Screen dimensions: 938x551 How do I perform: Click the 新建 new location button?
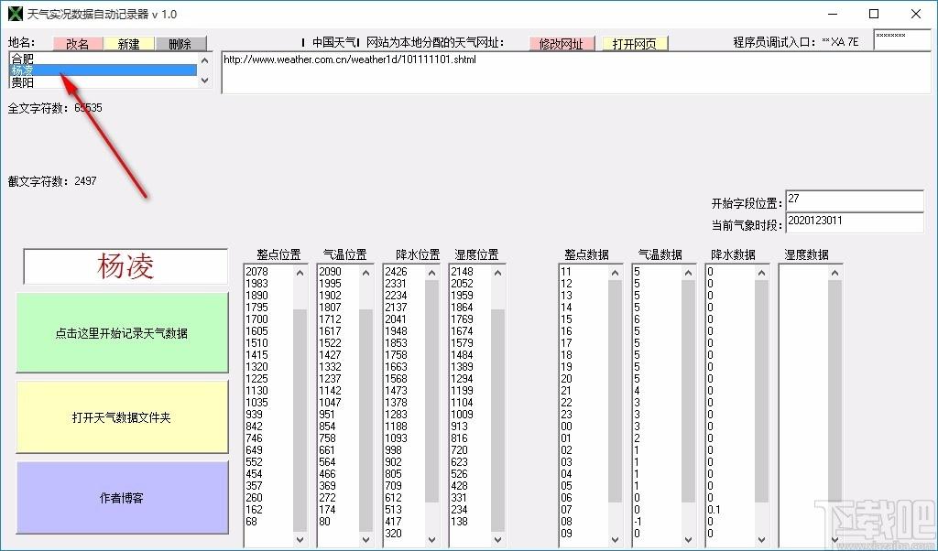(x=128, y=44)
